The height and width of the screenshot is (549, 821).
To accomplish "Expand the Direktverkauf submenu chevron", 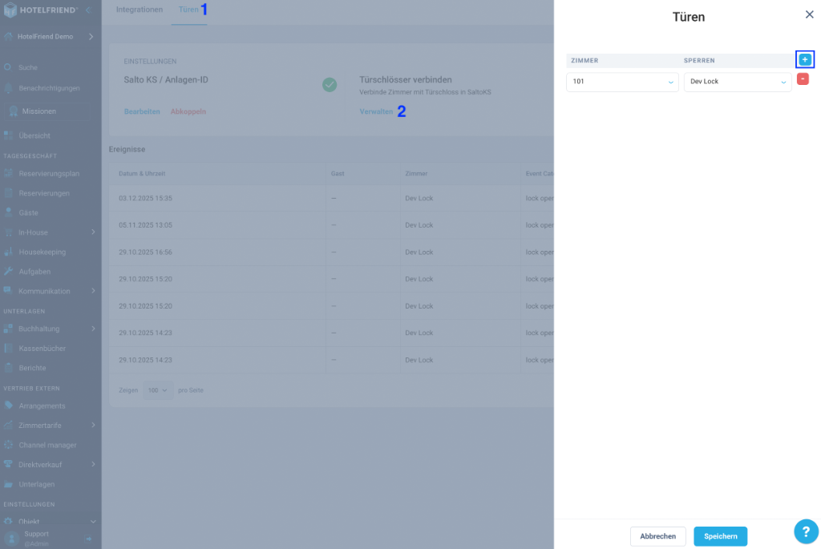I will (x=93, y=464).
